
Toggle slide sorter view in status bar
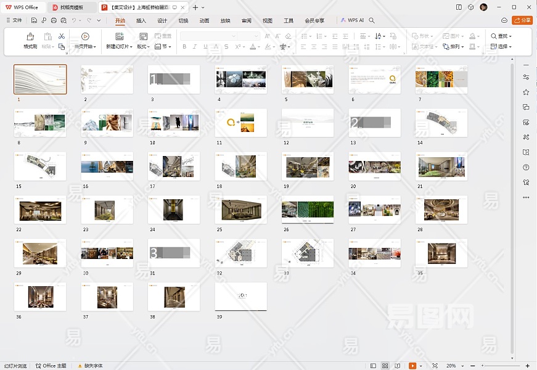[385, 366]
